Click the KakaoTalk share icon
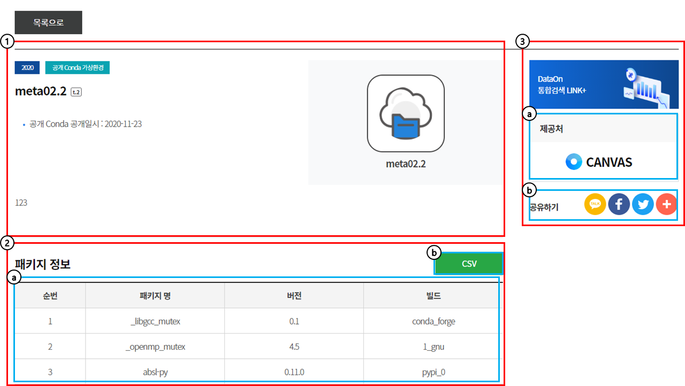The height and width of the screenshot is (386, 685). pos(595,204)
